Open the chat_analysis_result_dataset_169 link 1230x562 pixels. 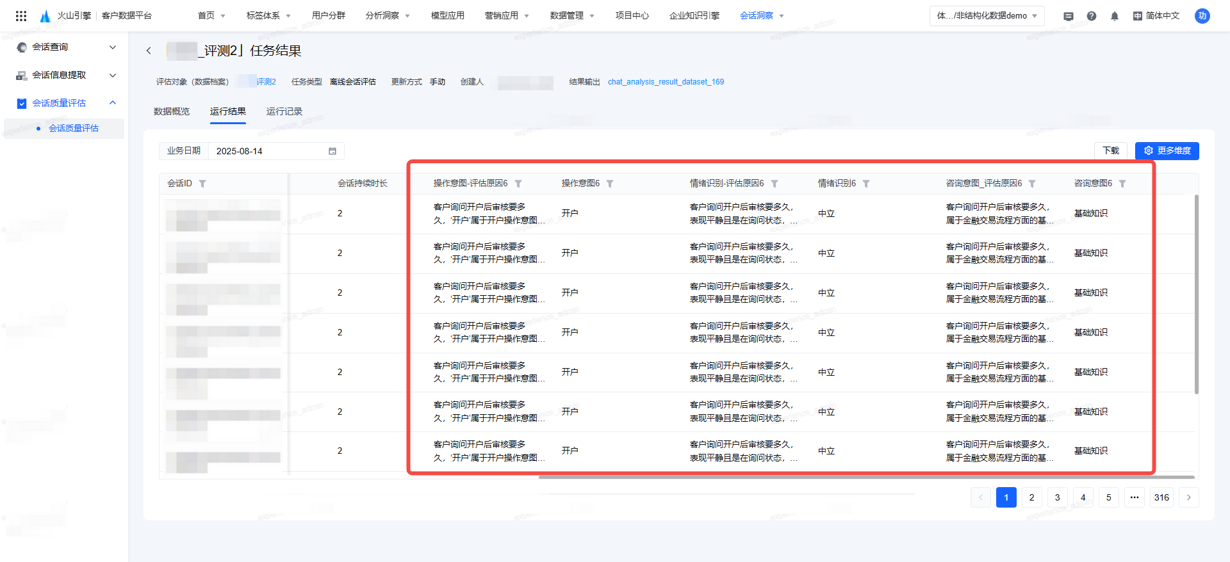pyautogui.click(x=666, y=82)
